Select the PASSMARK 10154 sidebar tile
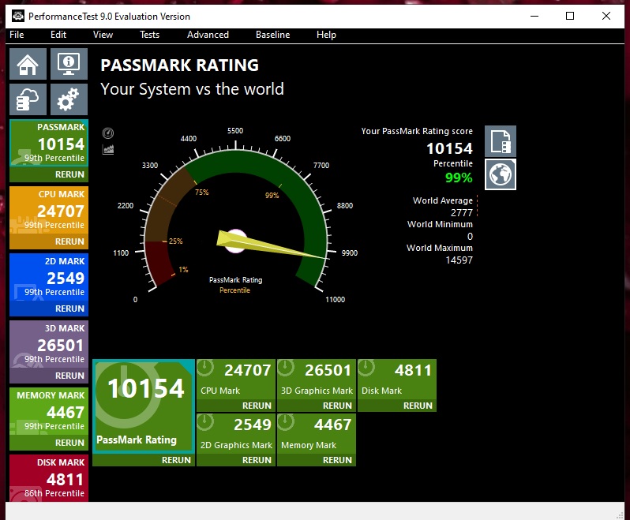The width and height of the screenshot is (630, 520). pyautogui.click(x=49, y=143)
